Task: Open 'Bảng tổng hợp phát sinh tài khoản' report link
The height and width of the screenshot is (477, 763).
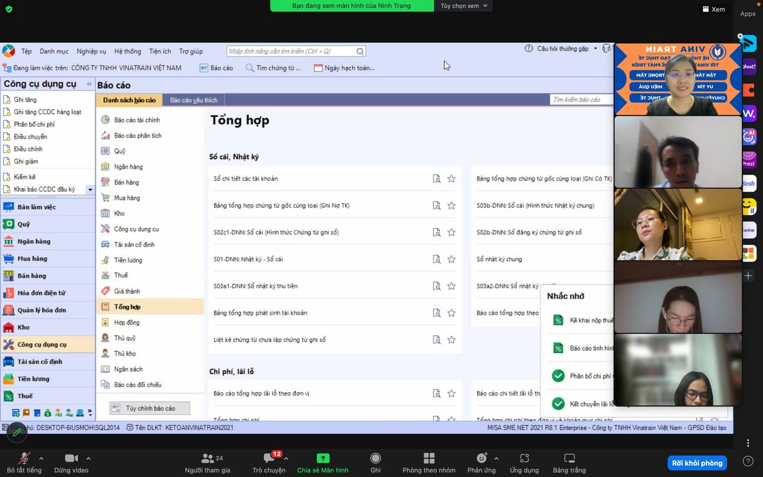Action: (x=260, y=313)
